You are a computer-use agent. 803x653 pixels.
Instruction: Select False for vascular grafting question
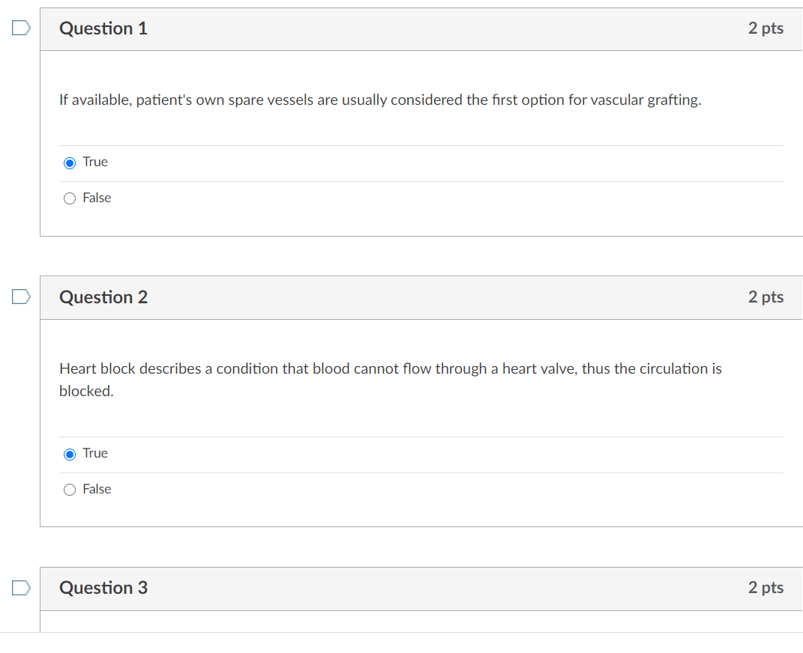point(70,198)
